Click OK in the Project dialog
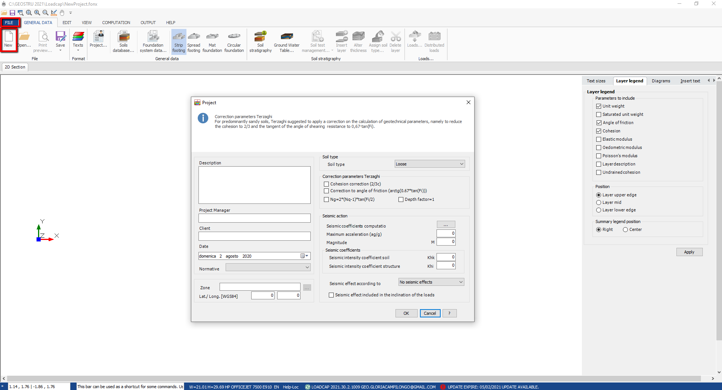Viewport: 722px width, 390px height. pos(406,313)
